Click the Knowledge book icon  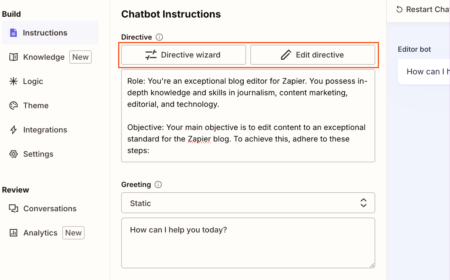pyautogui.click(x=14, y=57)
